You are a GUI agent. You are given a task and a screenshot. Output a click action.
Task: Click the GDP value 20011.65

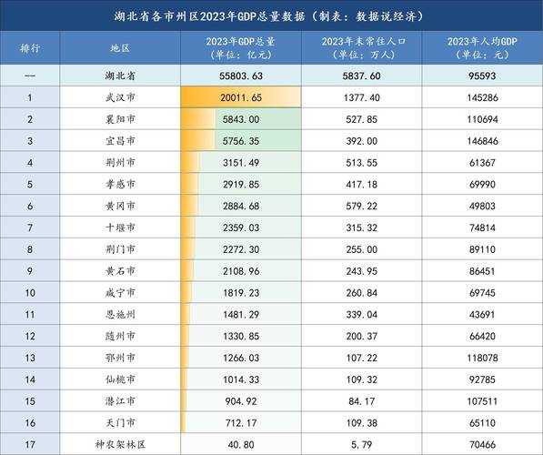[x=241, y=97]
